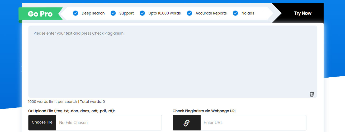
Task: Select the Support feature label
Action: coord(126,13)
